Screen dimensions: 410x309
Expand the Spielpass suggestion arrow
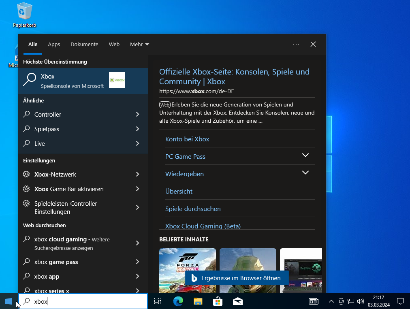tap(137, 129)
